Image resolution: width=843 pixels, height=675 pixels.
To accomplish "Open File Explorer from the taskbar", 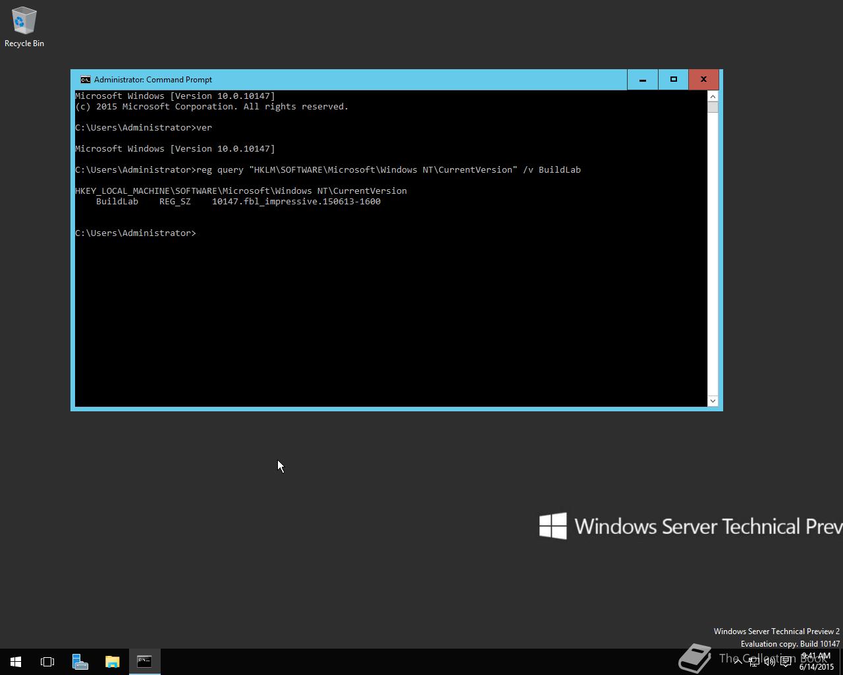I will [112, 662].
